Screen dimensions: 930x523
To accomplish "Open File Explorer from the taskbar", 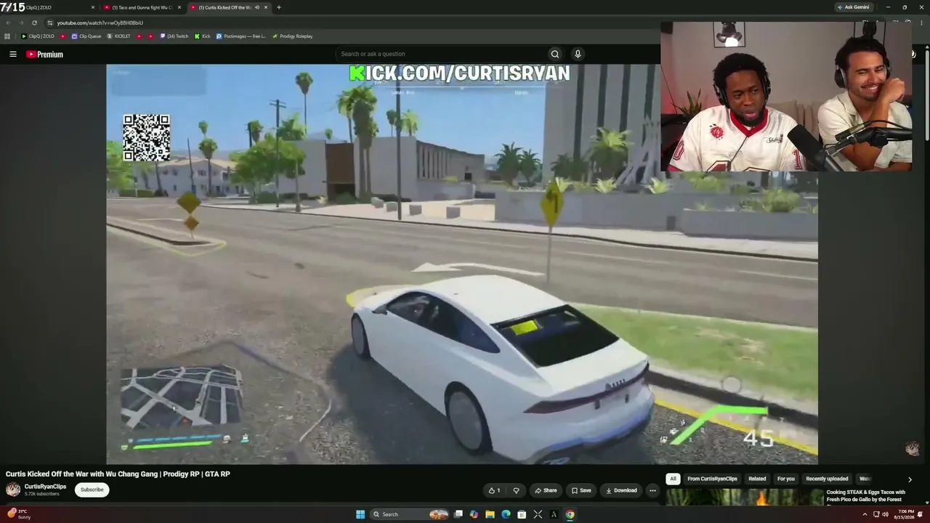I will click(490, 514).
